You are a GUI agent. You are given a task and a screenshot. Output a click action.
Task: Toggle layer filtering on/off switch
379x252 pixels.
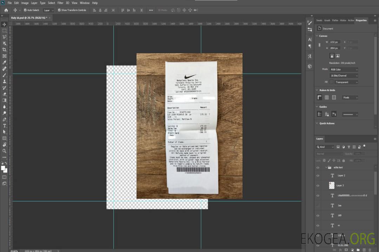click(364, 146)
